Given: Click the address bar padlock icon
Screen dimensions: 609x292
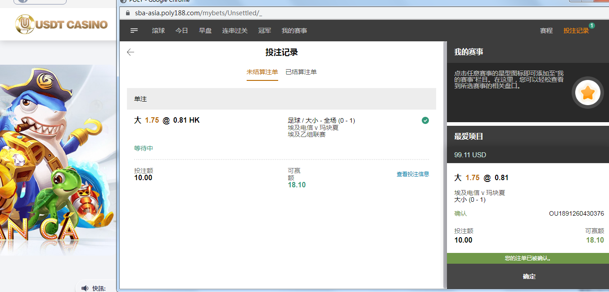Looking at the screenshot, I should [x=127, y=13].
